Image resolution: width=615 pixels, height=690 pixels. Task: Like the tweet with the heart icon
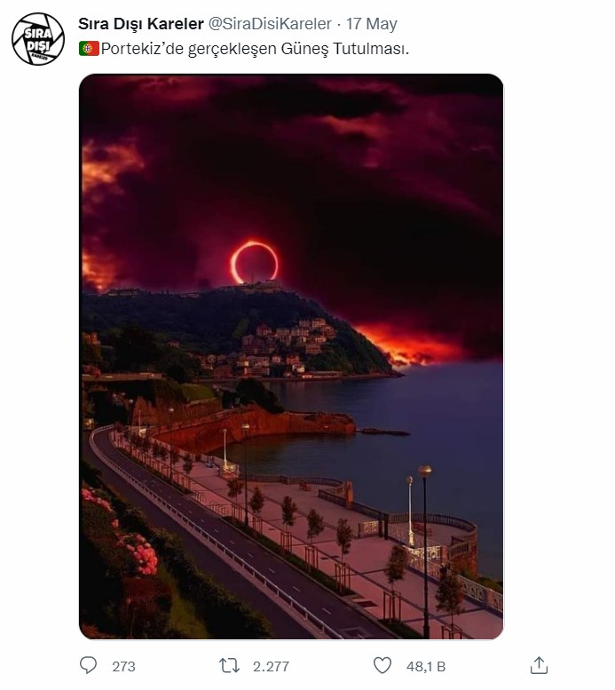coord(382,665)
